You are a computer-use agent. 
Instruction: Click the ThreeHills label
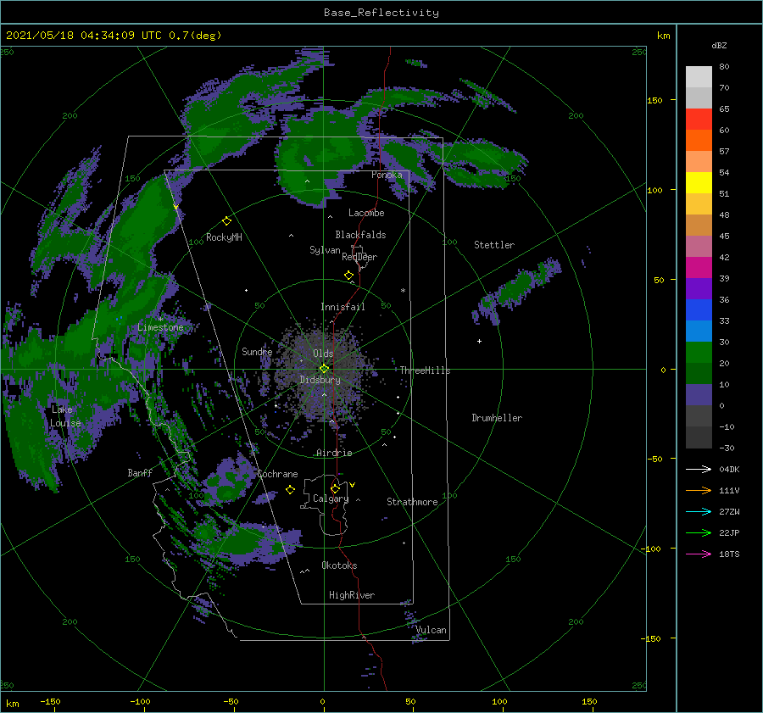pos(426,370)
